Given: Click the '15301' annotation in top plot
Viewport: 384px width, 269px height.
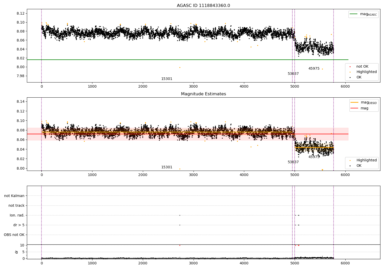Looking at the screenshot, I should point(167,79).
